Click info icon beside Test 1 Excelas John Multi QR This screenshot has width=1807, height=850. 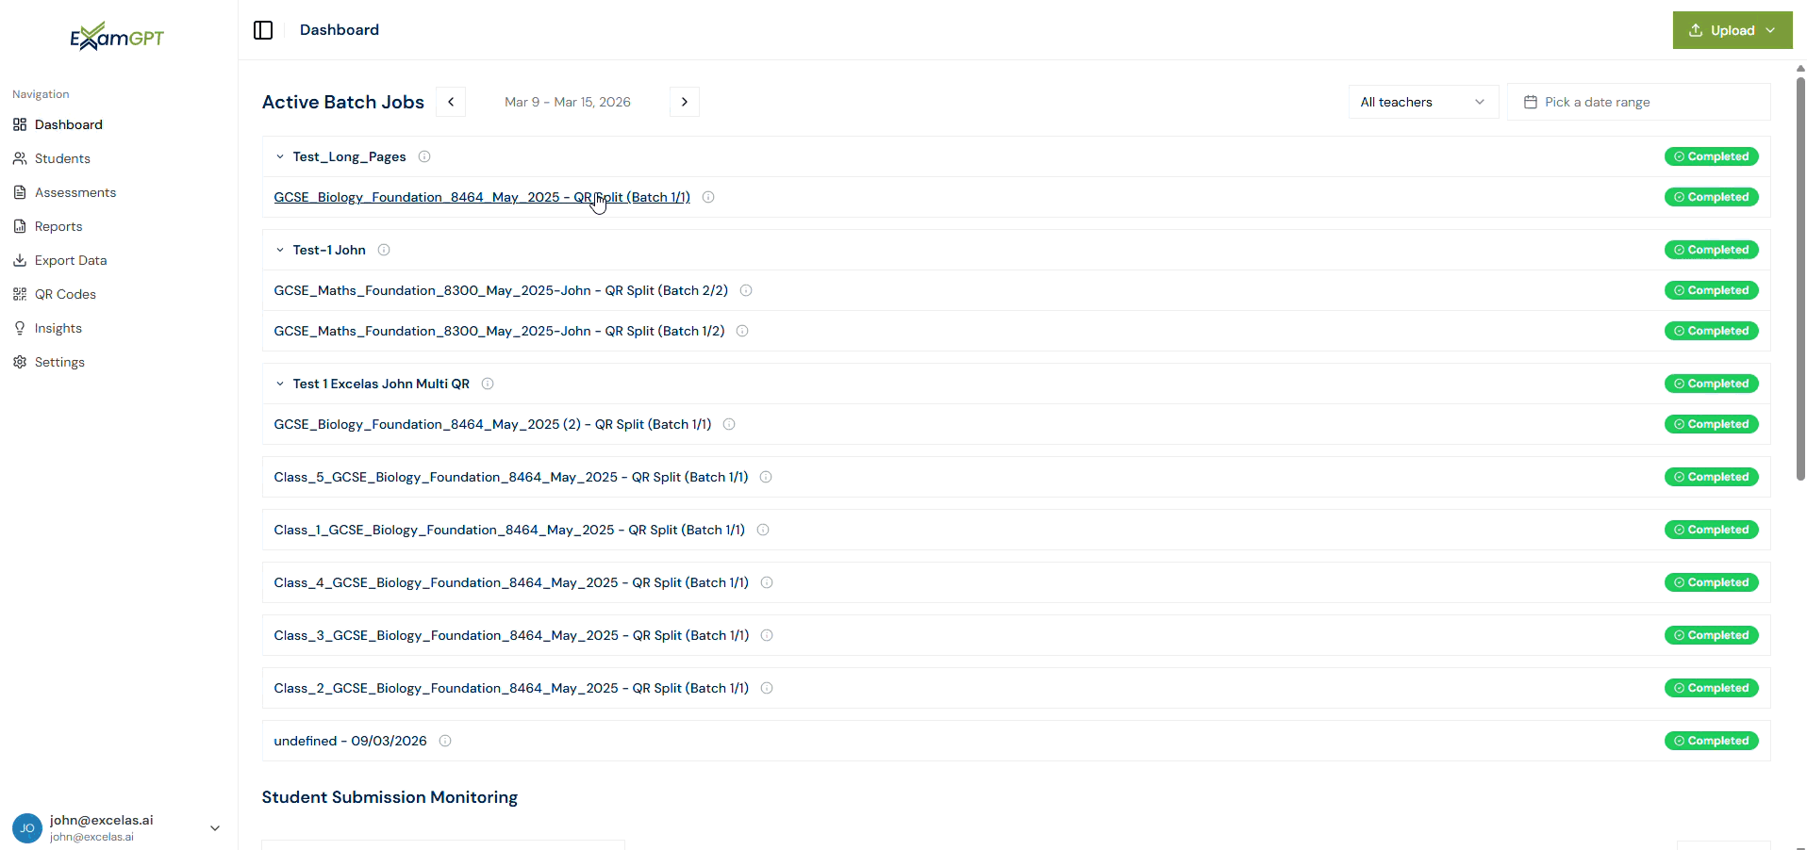(488, 384)
